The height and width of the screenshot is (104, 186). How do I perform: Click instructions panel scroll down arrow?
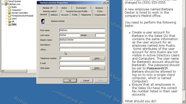pos(183,101)
